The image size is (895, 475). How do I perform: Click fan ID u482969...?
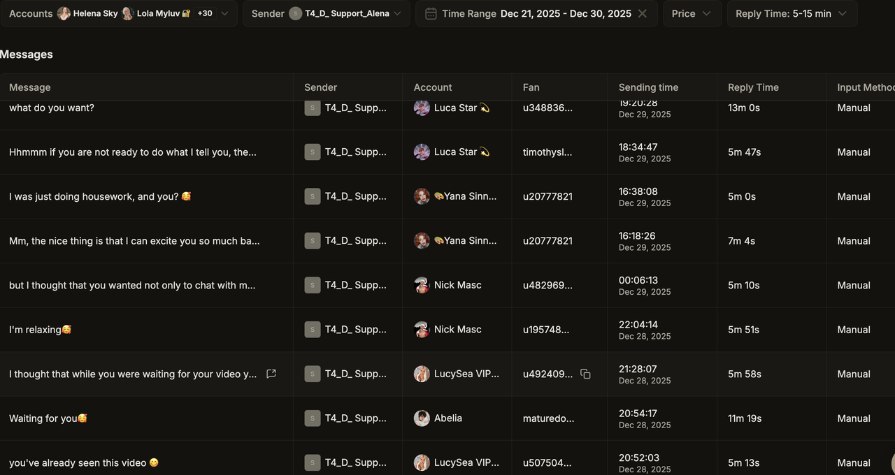click(547, 285)
